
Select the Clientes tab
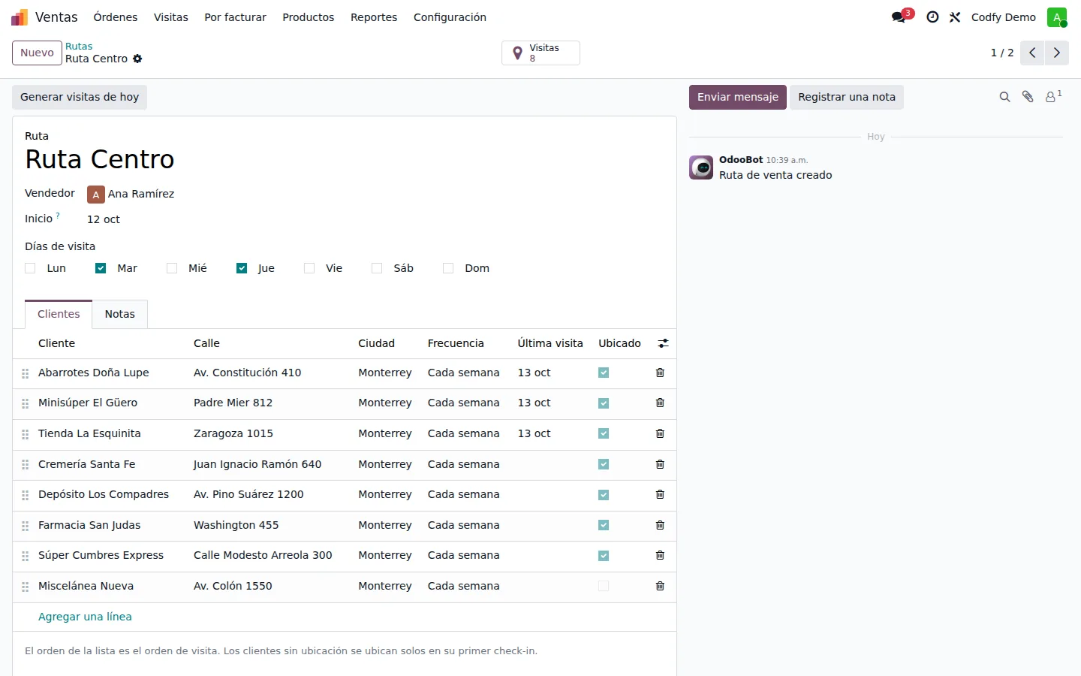click(x=59, y=314)
